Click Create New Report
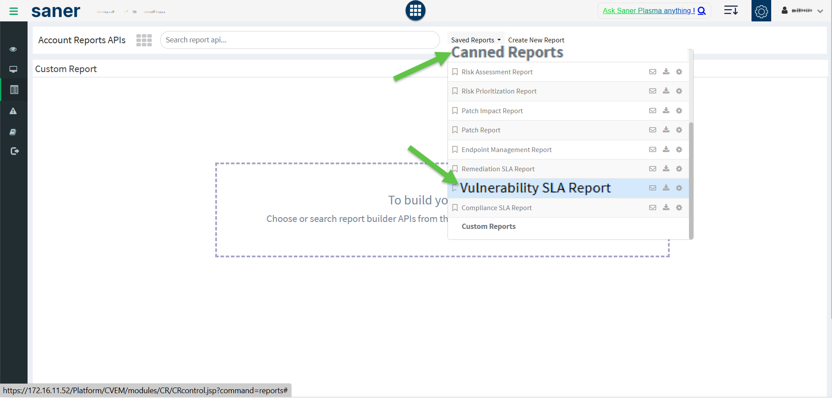The image size is (832, 398). click(x=536, y=40)
